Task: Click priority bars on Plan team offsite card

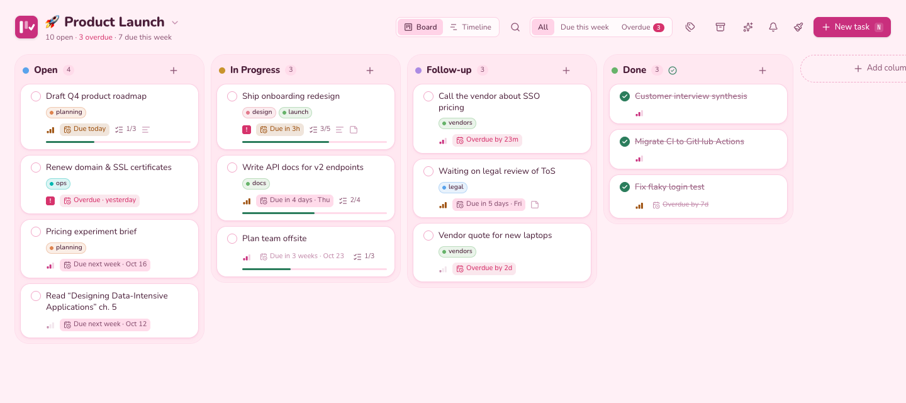Action: tap(247, 257)
